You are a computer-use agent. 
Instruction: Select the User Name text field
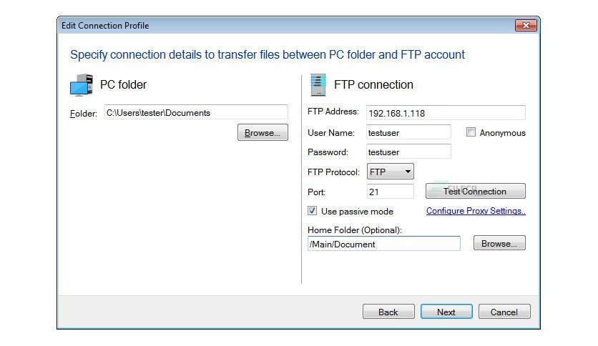coord(408,132)
